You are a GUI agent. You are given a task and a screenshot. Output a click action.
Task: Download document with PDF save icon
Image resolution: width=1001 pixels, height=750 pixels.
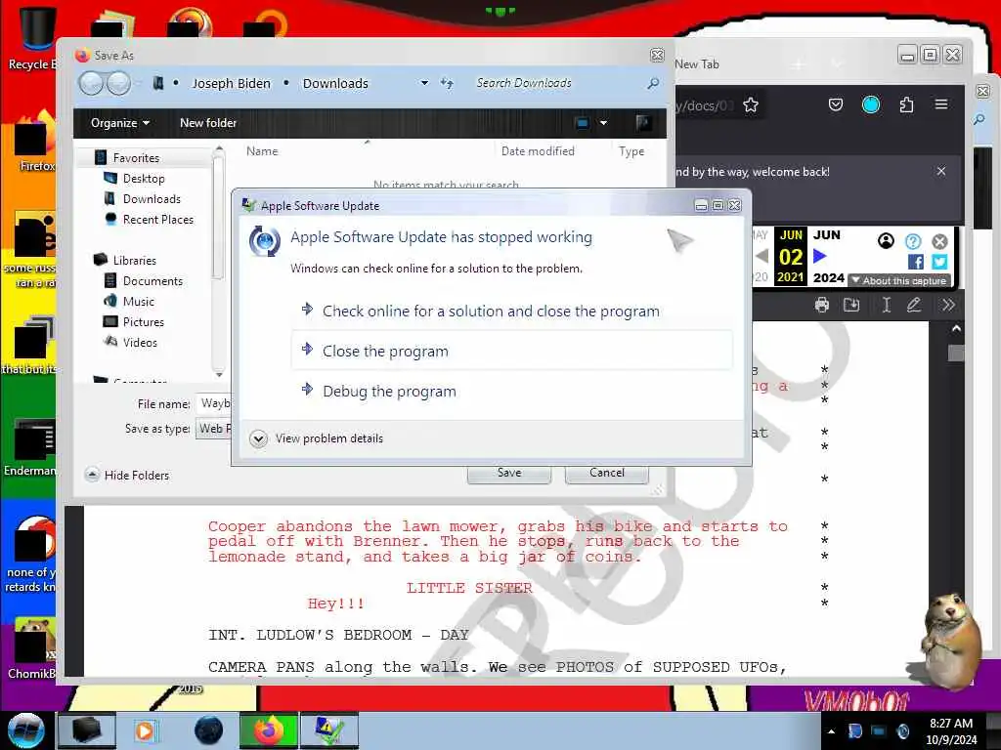(x=851, y=305)
